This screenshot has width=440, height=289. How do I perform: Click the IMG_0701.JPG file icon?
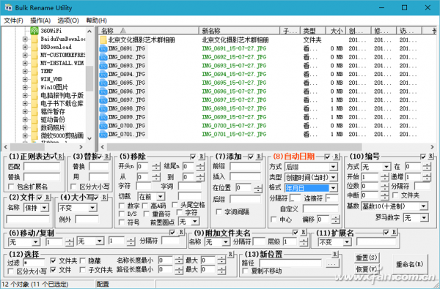pos(103,135)
